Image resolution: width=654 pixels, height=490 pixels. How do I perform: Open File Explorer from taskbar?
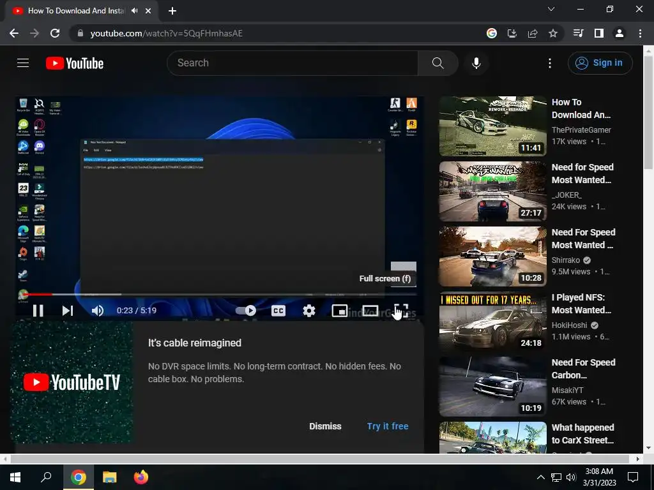coord(110,477)
